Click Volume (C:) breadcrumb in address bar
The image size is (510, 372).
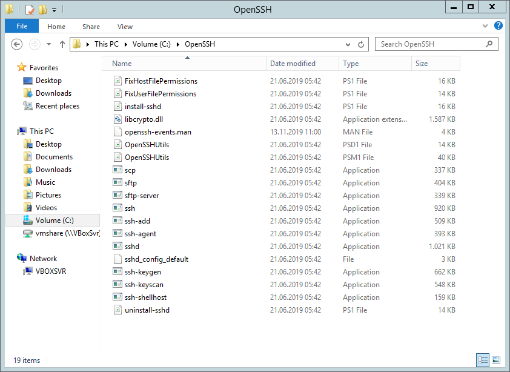[x=151, y=44]
